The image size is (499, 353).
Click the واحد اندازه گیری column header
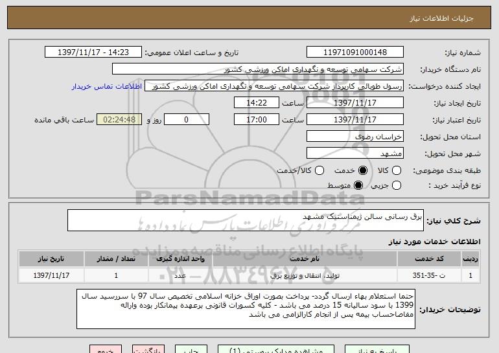pos(180,259)
